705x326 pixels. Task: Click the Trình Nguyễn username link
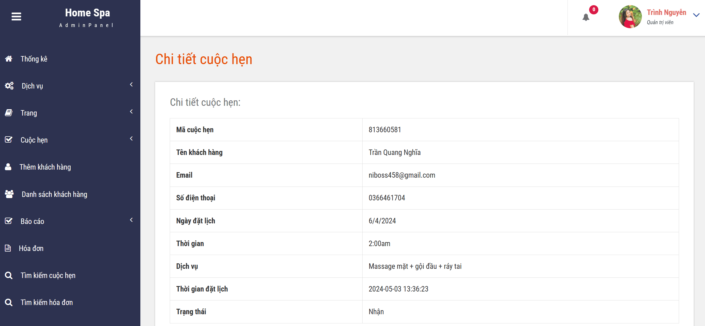pos(666,12)
